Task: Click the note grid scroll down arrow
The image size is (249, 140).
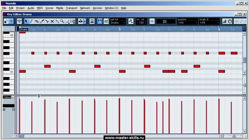Action: tap(244, 73)
